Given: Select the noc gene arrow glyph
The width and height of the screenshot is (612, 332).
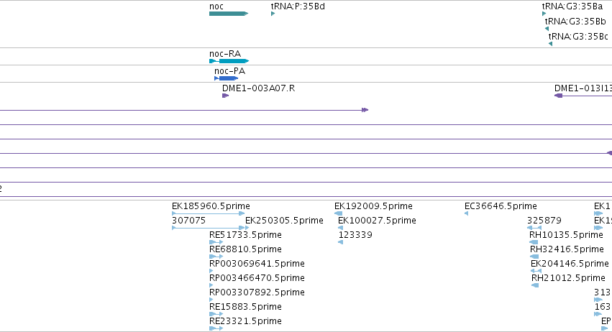Looking at the screenshot, I should [229, 14].
